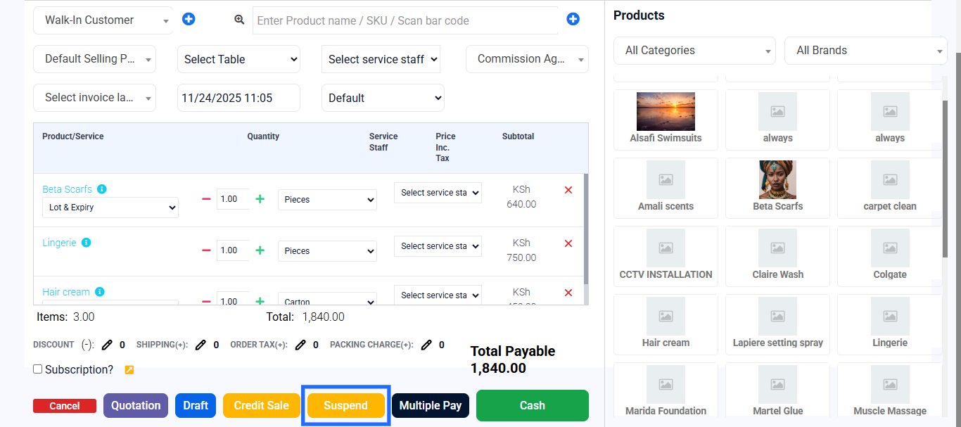Open Select invoice layout dropdown

[x=94, y=98]
